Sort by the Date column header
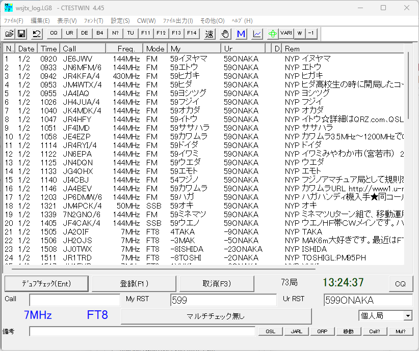419x351 pixels. tap(26, 48)
